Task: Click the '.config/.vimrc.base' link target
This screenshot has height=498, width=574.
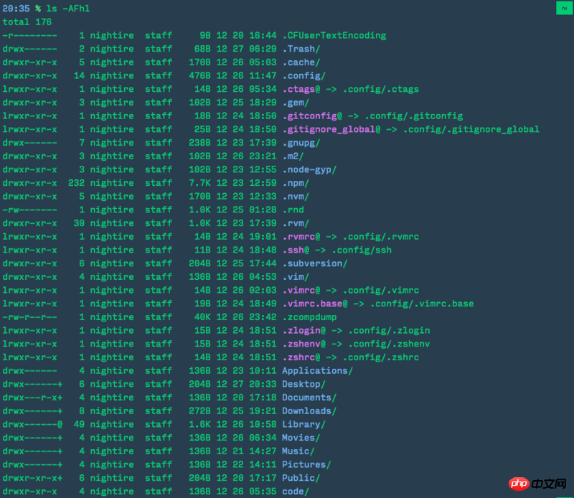Action: pyautogui.click(x=422, y=304)
